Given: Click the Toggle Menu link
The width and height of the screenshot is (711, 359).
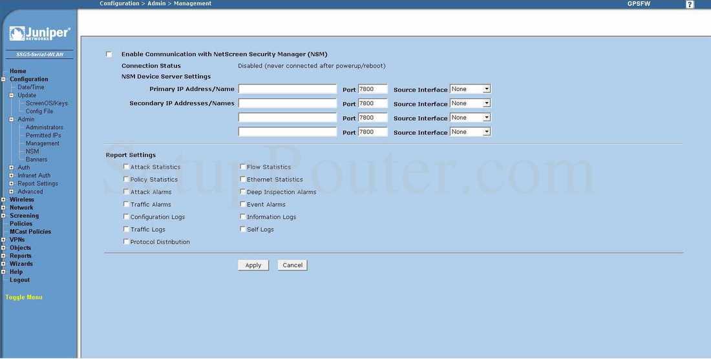Looking at the screenshot, I should (23, 297).
